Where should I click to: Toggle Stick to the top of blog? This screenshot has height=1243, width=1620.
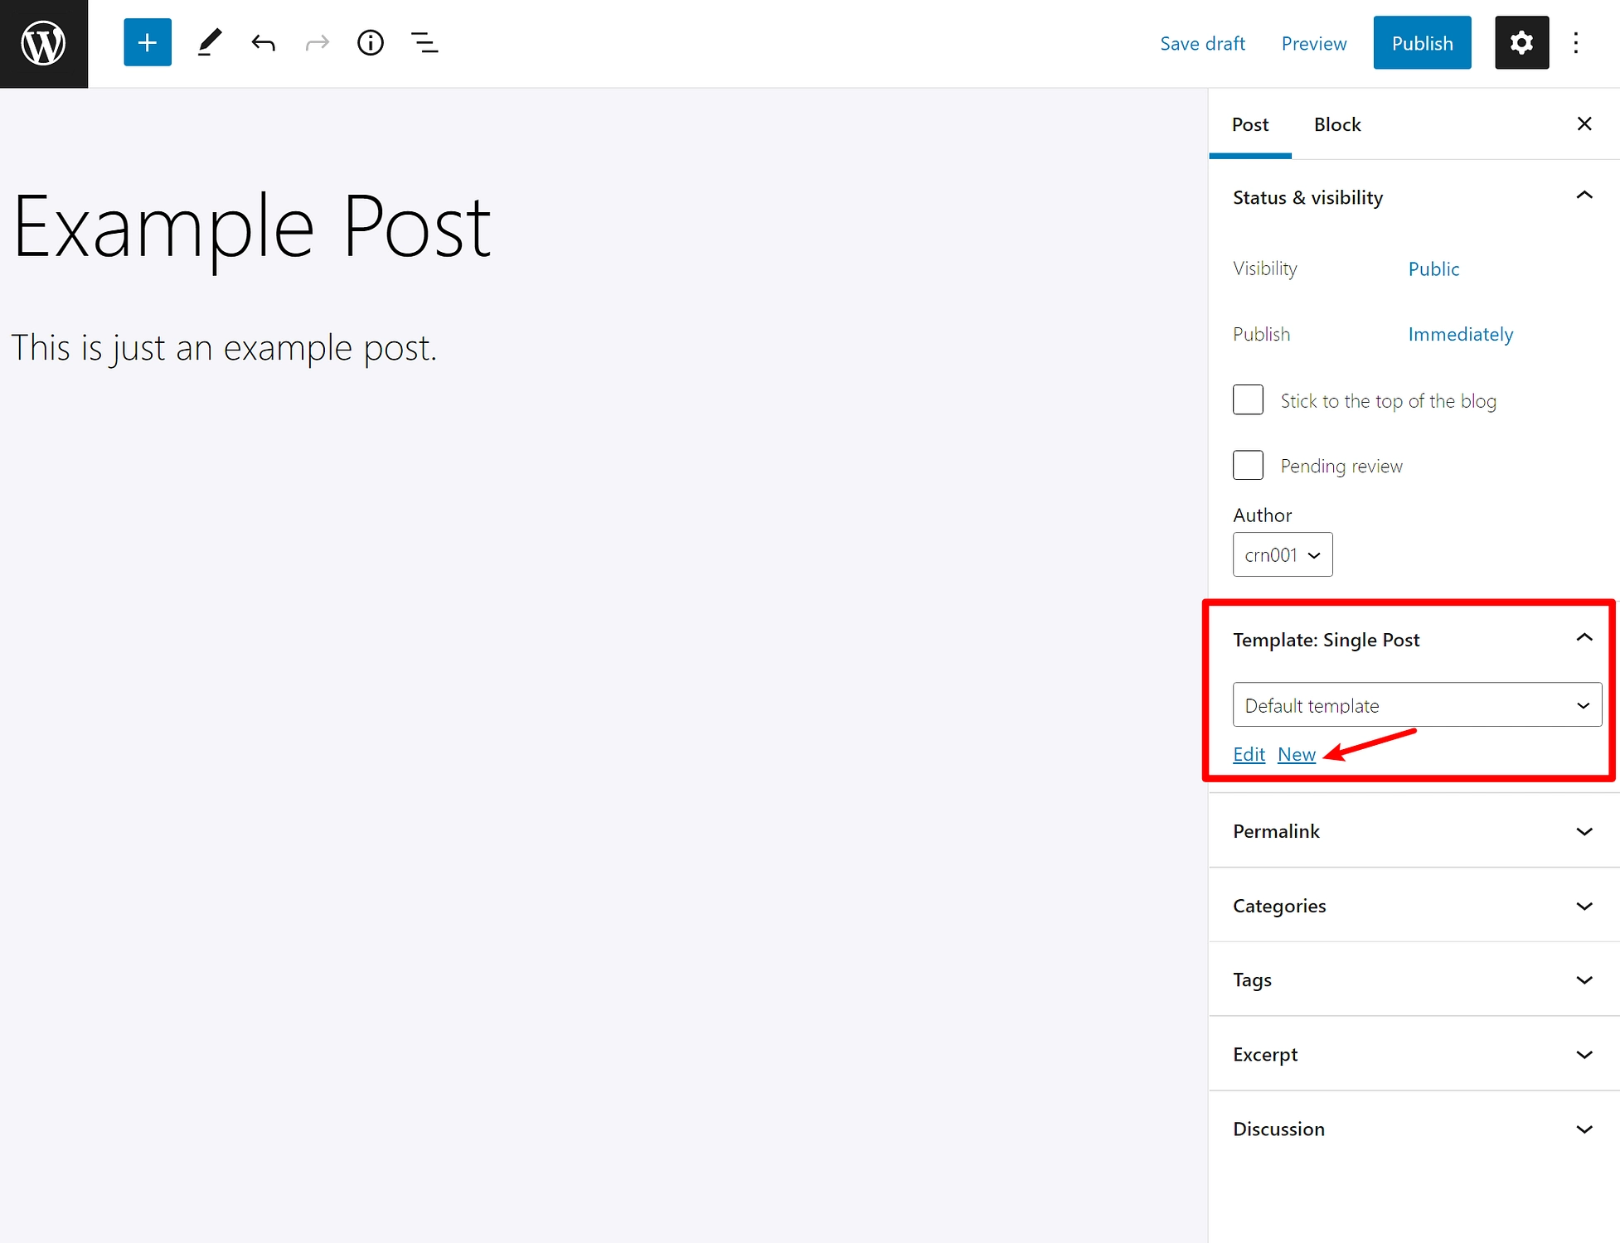(1248, 401)
